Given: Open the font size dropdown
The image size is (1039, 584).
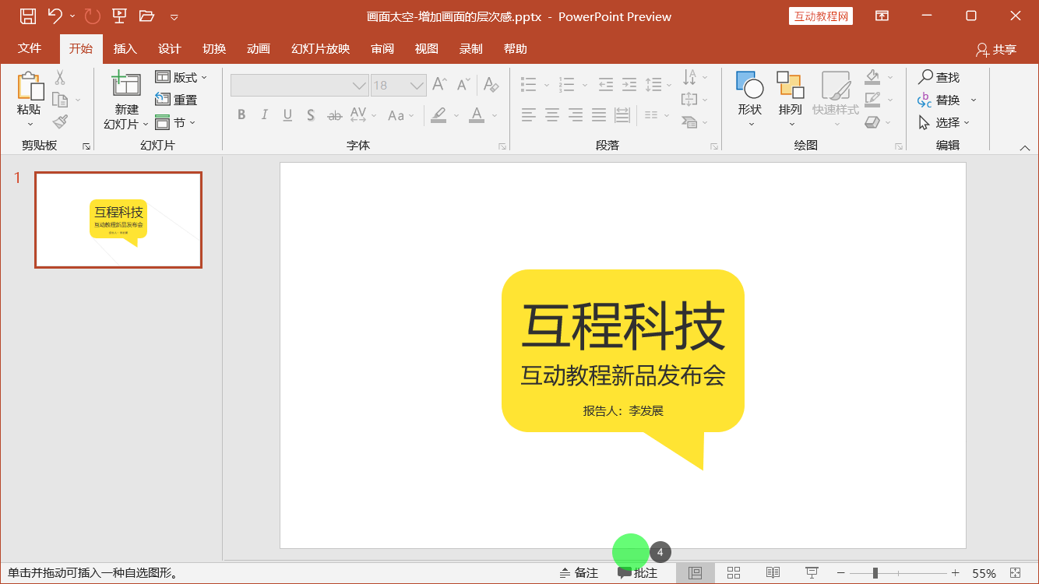Looking at the screenshot, I should point(417,85).
